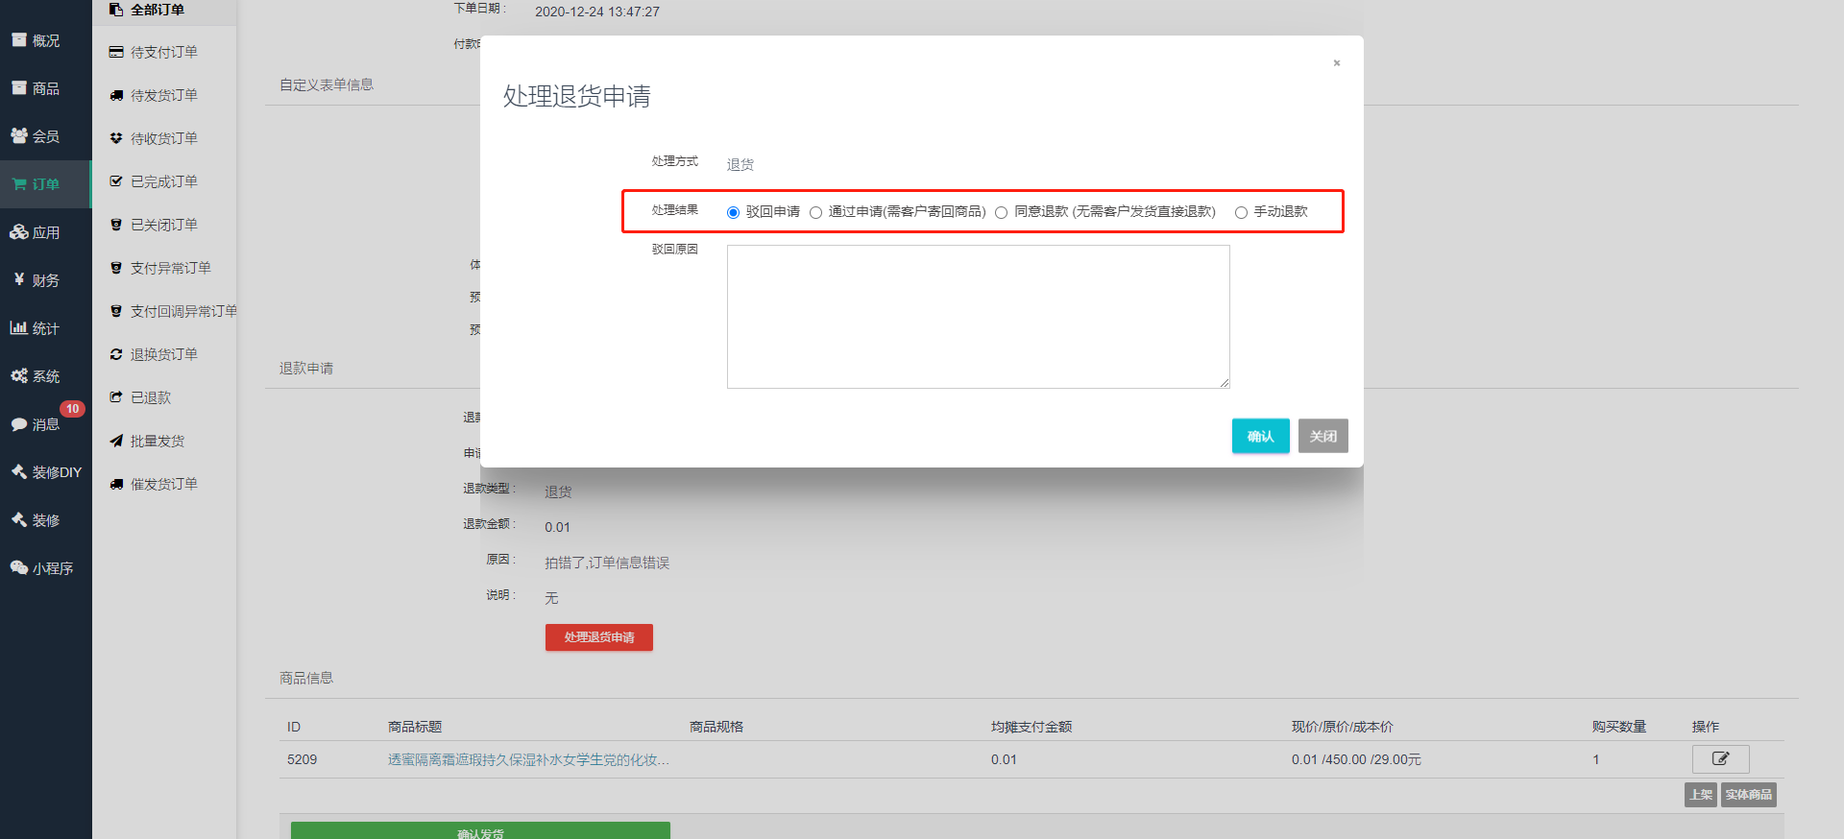Click the 实体商品 tag button
The image size is (1844, 839).
tap(1748, 795)
